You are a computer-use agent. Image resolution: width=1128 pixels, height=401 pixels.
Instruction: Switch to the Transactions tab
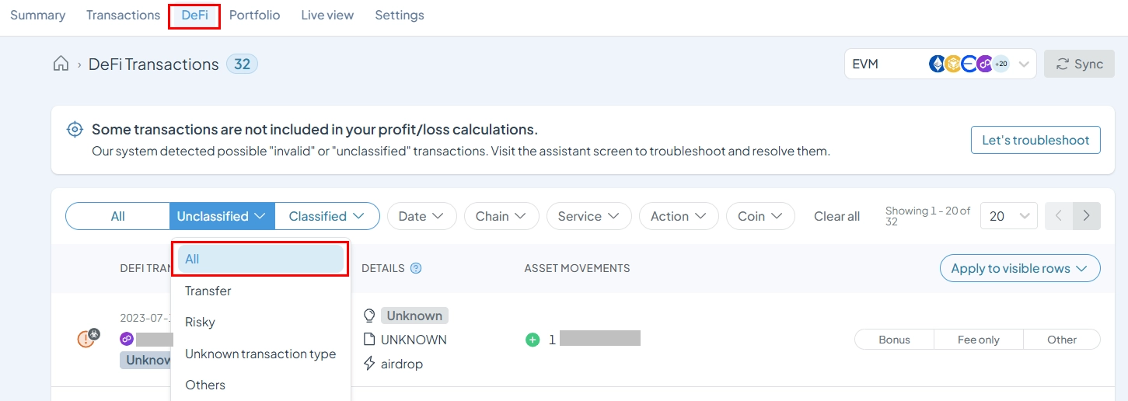pos(123,16)
